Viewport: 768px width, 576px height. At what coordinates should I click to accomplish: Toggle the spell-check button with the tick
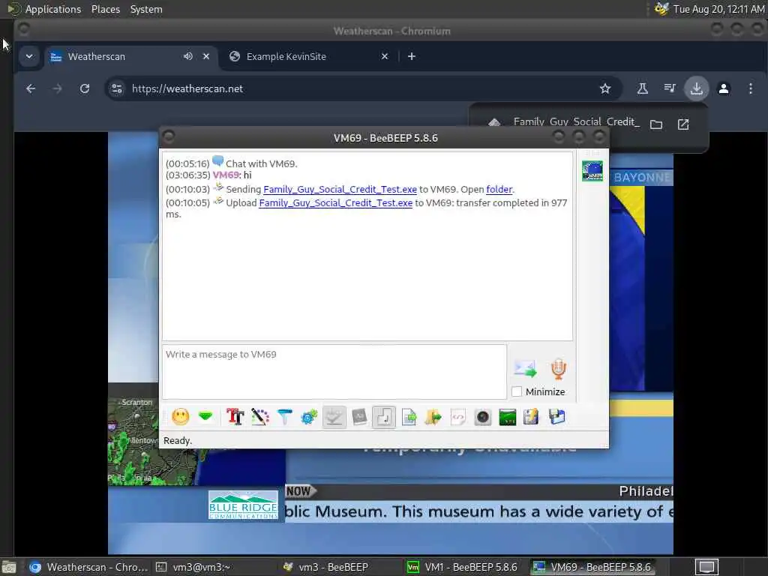[334, 417]
